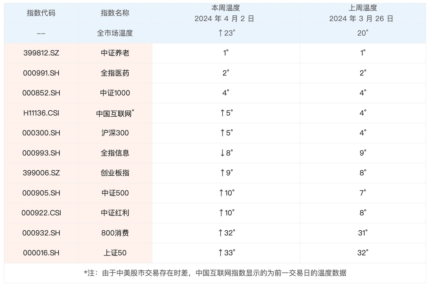
Task: Select the 中证红利 index name
Action: point(115,213)
